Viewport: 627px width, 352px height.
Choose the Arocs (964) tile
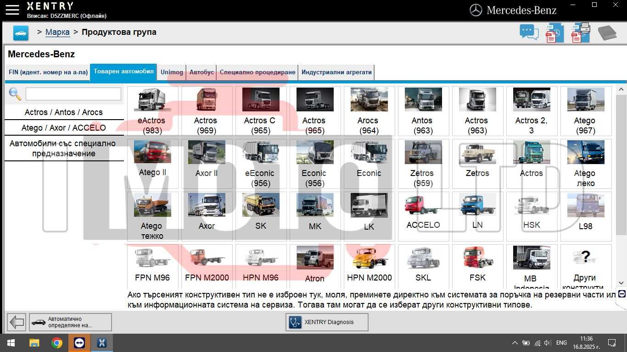[369, 111]
